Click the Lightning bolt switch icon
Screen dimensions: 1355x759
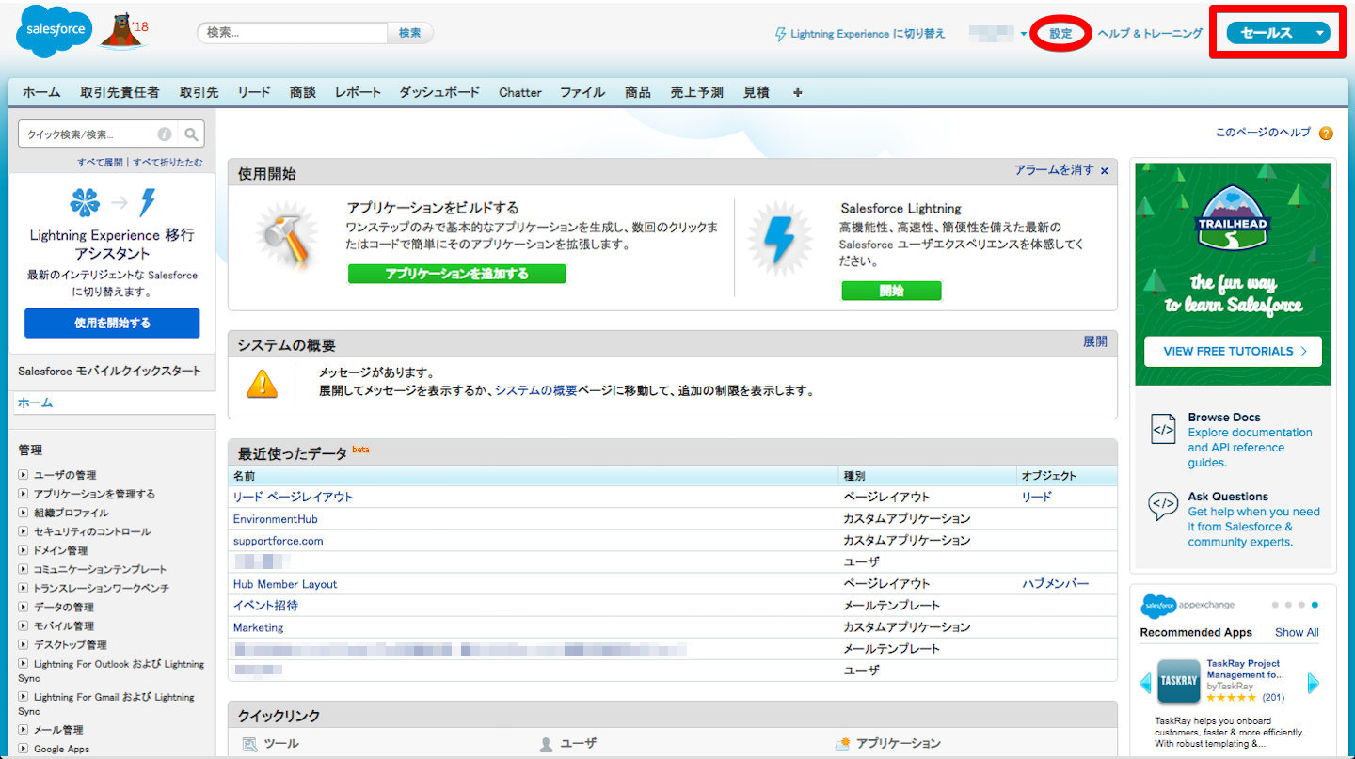pyautogui.click(x=780, y=34)
